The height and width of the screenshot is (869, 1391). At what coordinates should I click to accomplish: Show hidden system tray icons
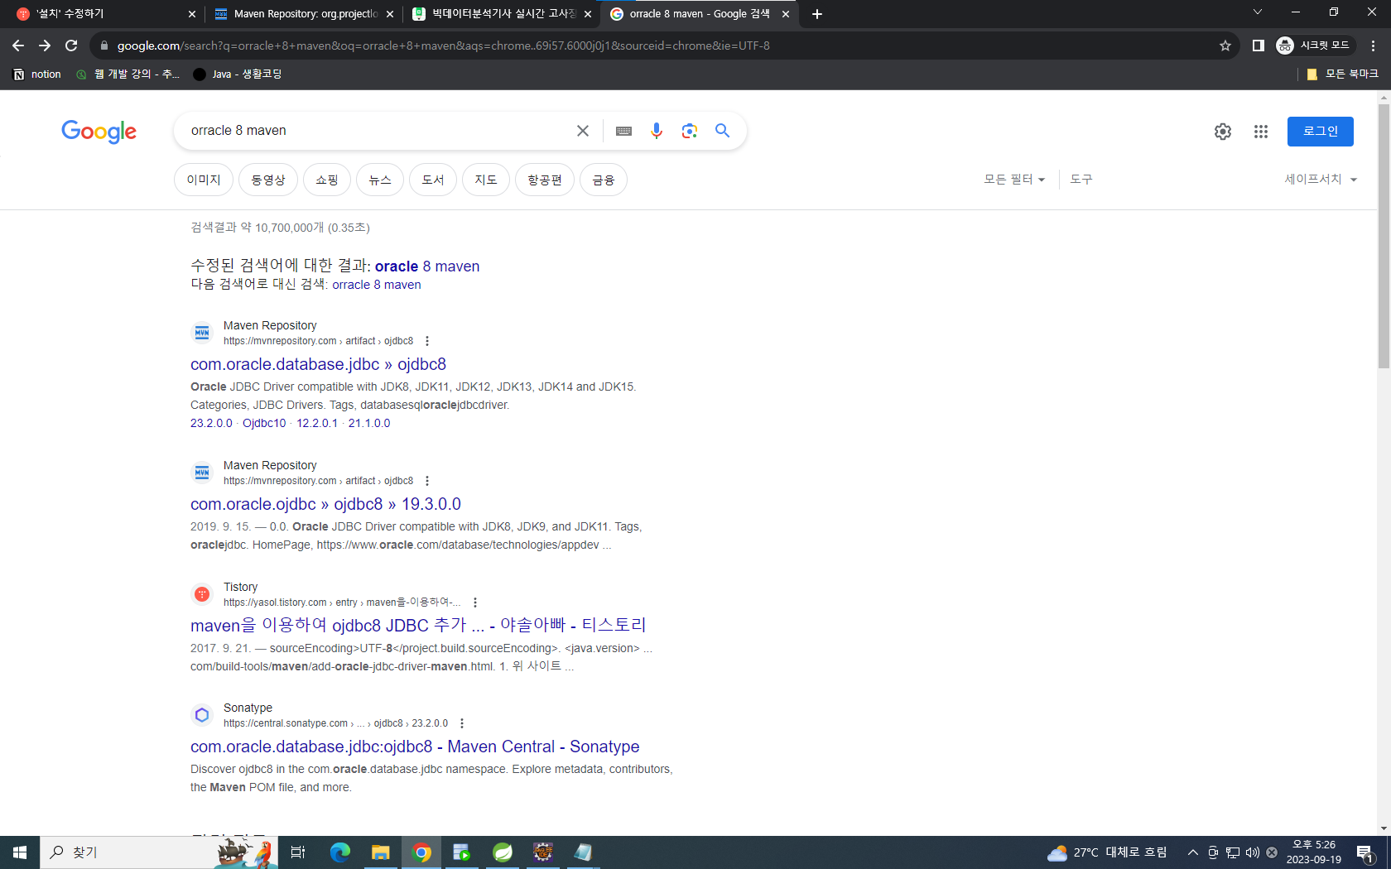point(1193,852)
